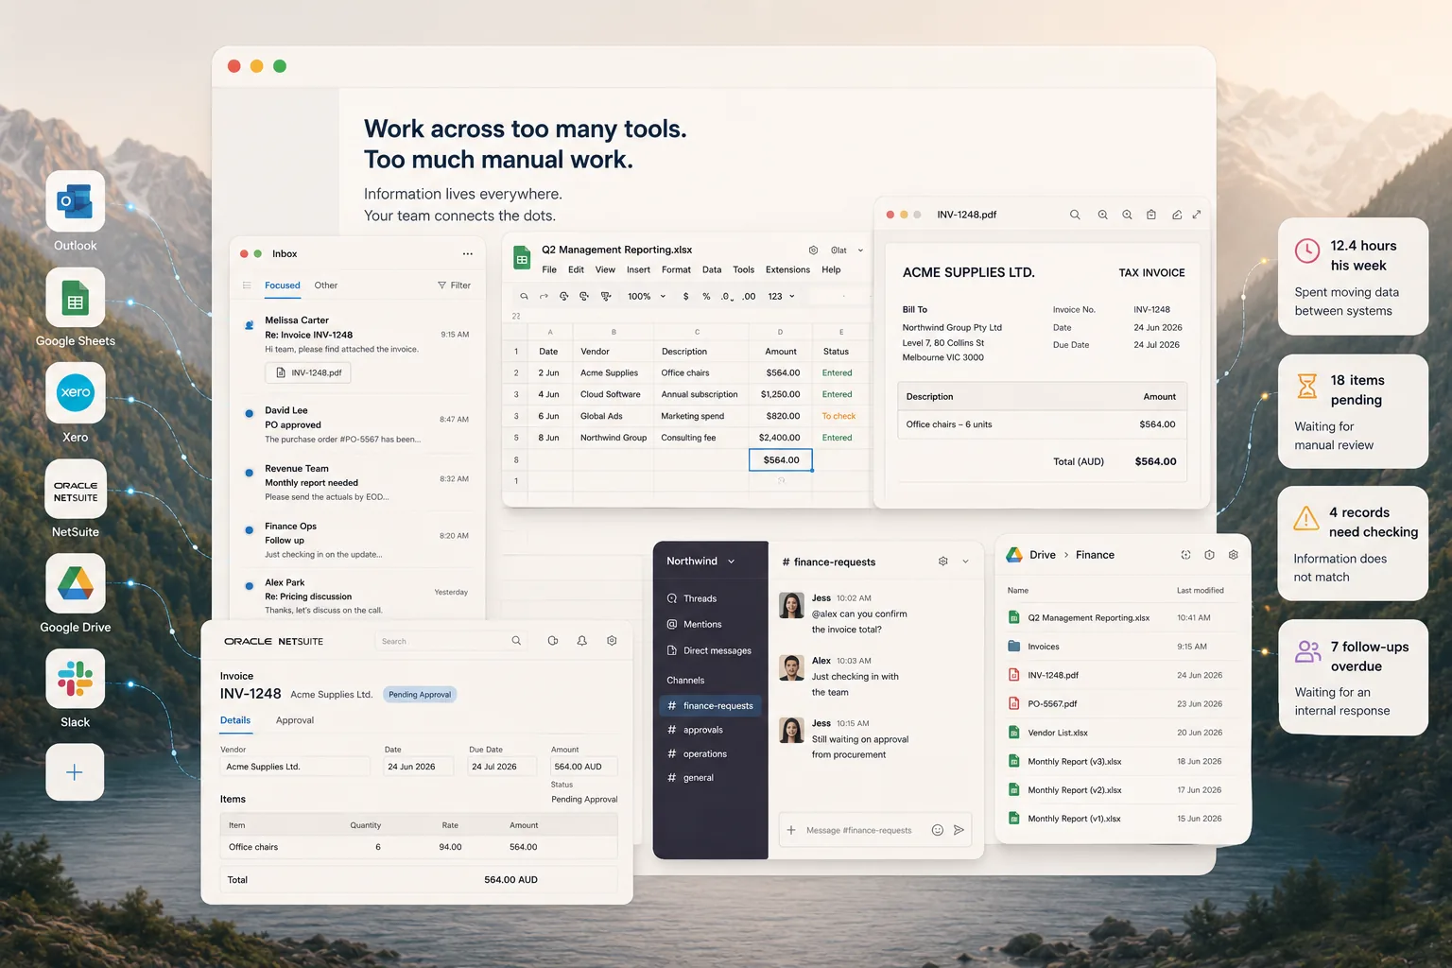Open the Qlat dropdown in the spreadsheet header

click(x=847, y=251)
